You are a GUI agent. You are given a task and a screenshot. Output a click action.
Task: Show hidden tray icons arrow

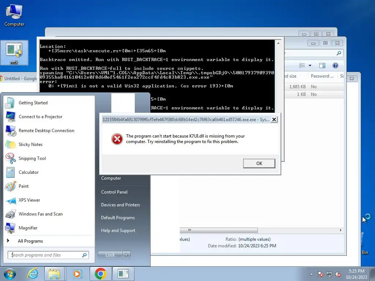coord(311,274)
